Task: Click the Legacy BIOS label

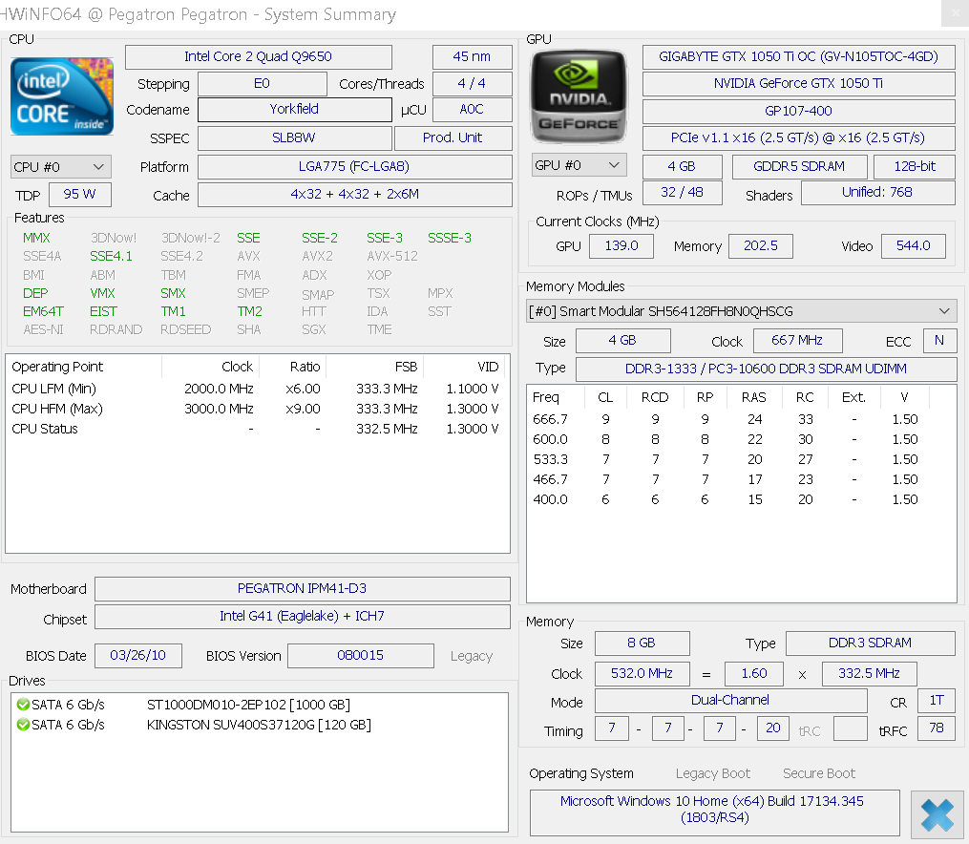Action: (472, 656)
